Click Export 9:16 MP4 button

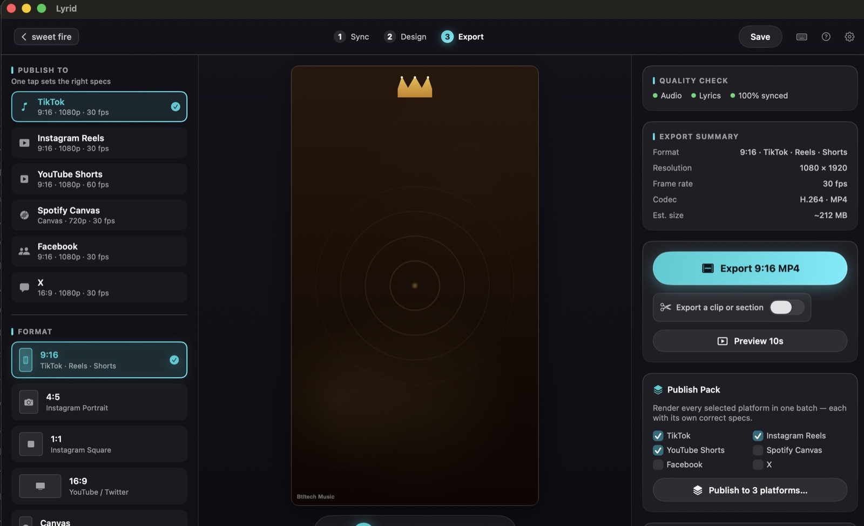pyautogui.click(x=750, y=268)
